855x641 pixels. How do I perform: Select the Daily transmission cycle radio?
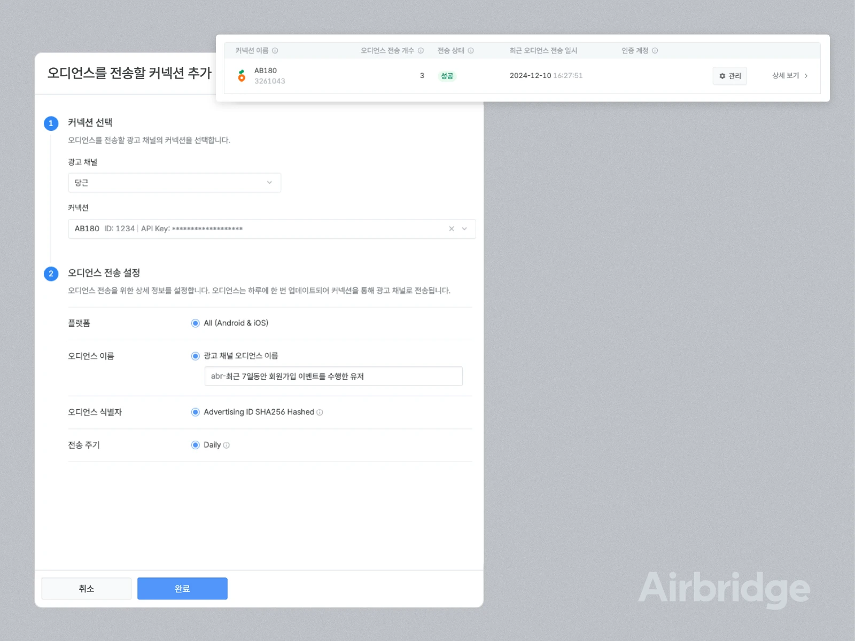[196, 445]
